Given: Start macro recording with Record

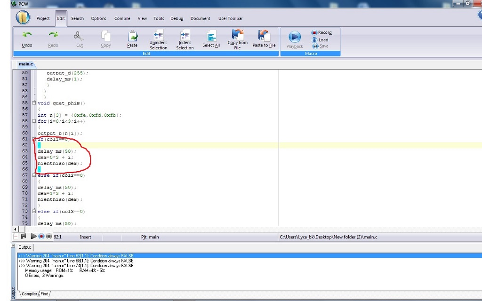Looking at the screenshot, I should click(322, 32).
